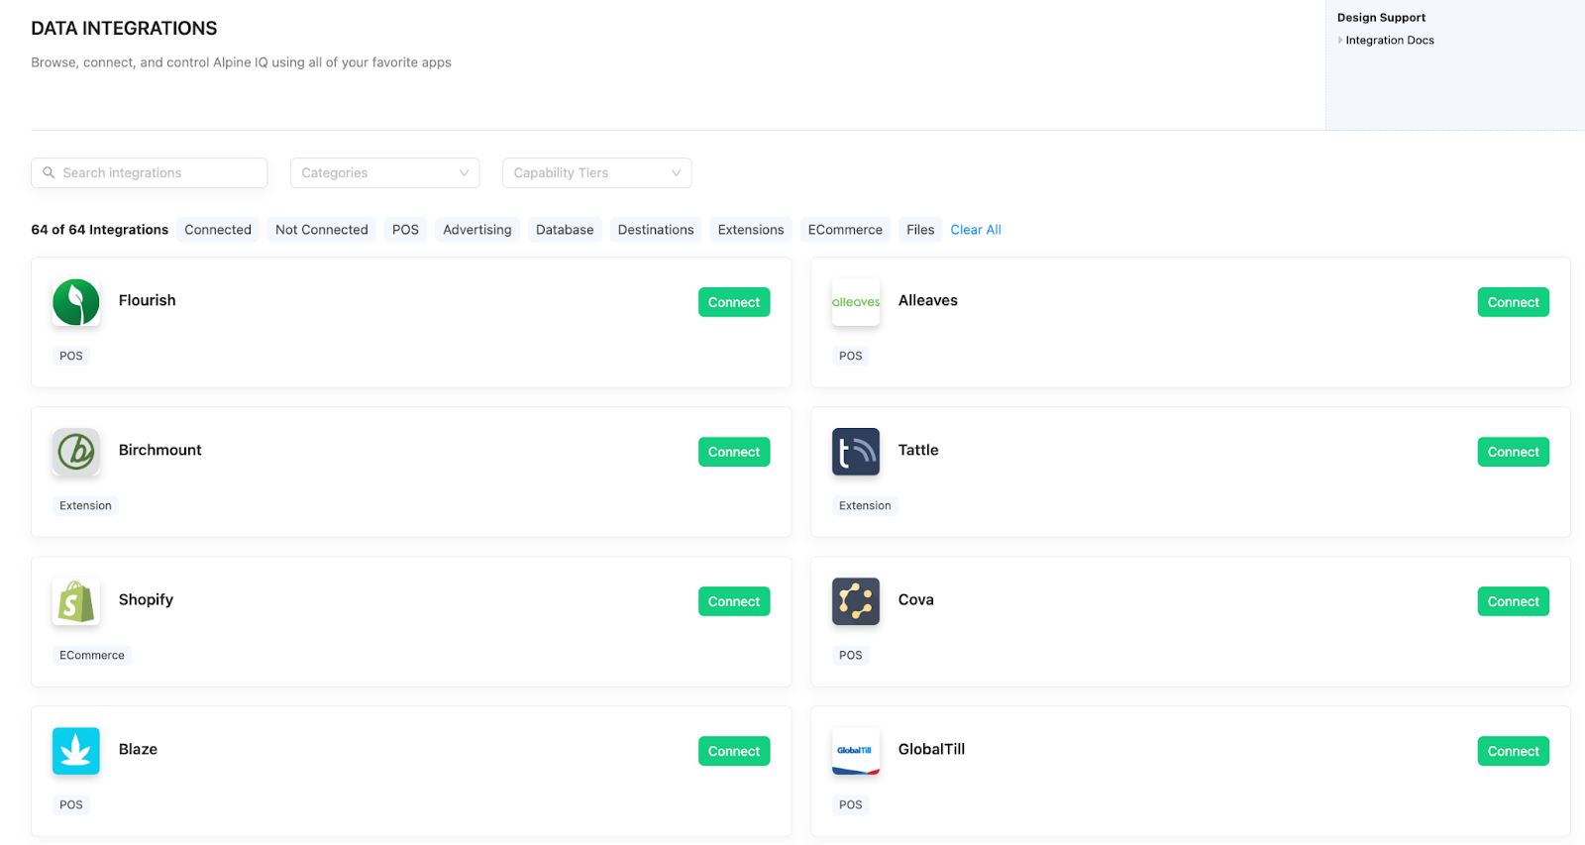Image resolution: width=1585 pixels, height=845 pixels.
Task: Click the Alleaves integration name
Action: (x=928, y=300)
